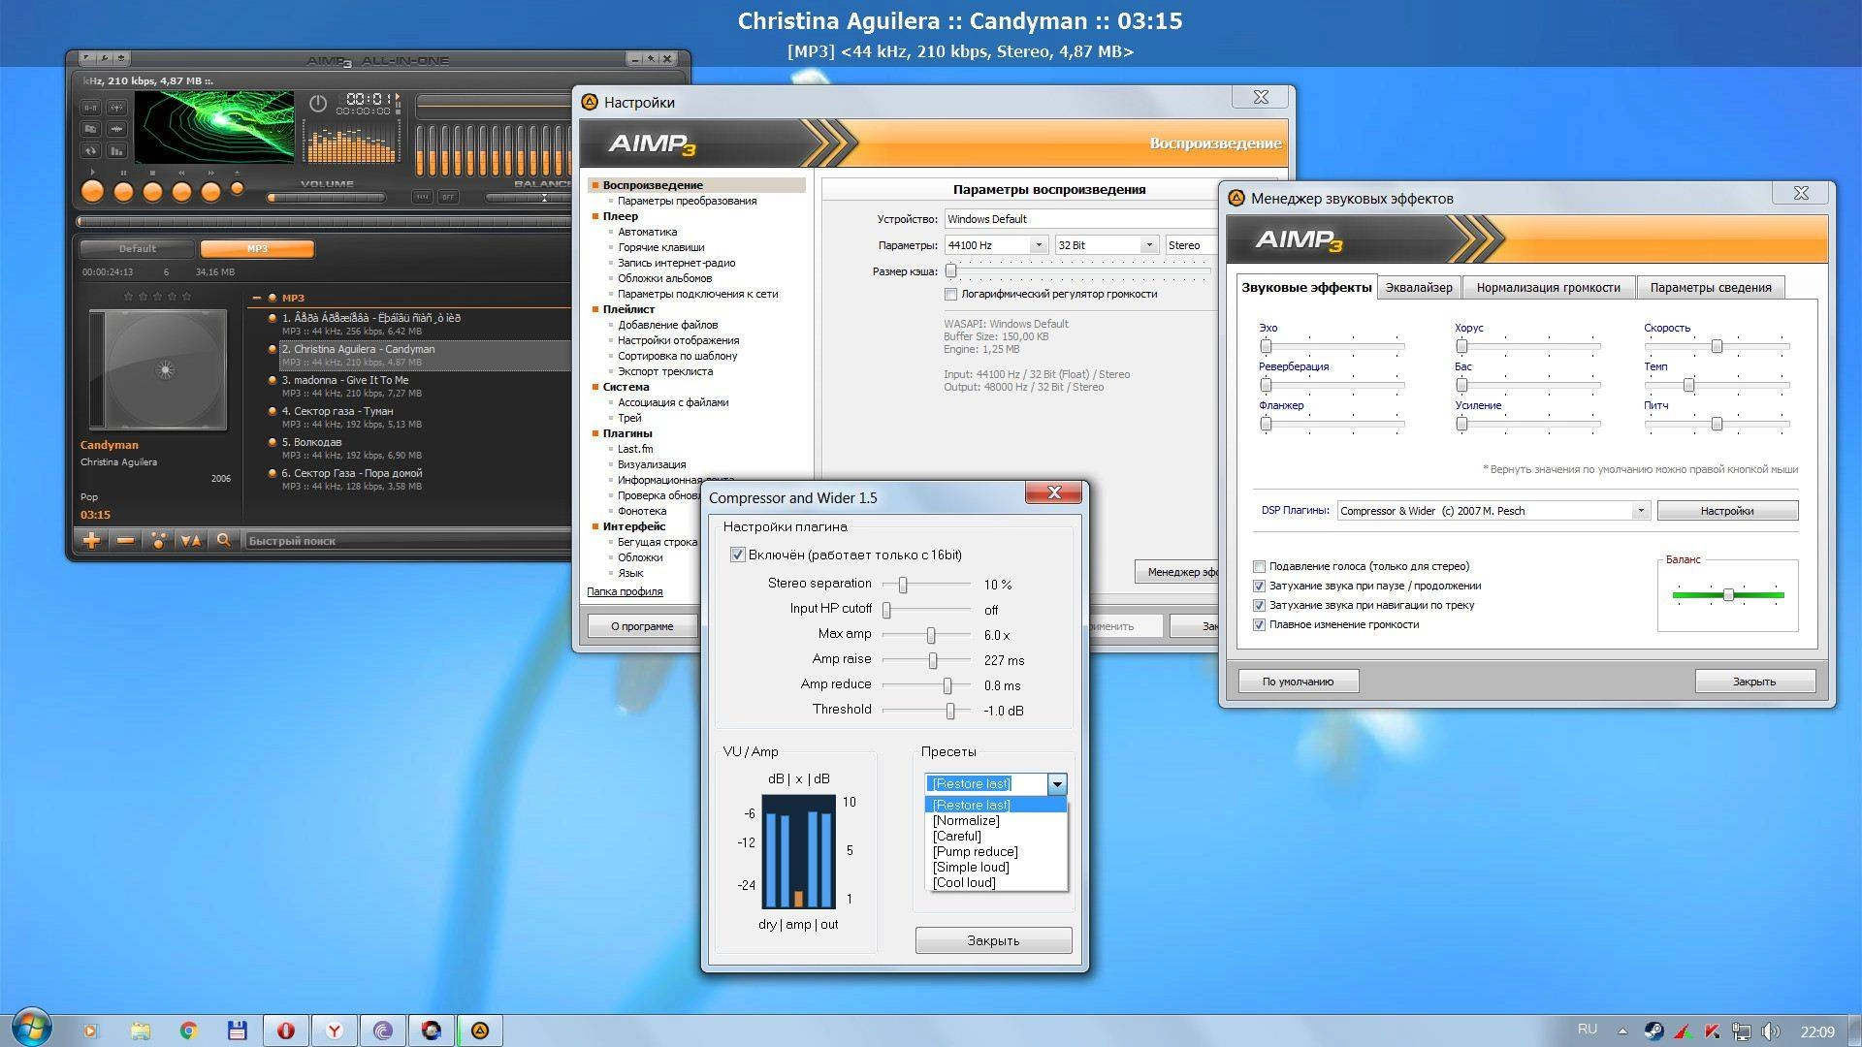Adjust the green Баланс slider

pos(1728,594)
